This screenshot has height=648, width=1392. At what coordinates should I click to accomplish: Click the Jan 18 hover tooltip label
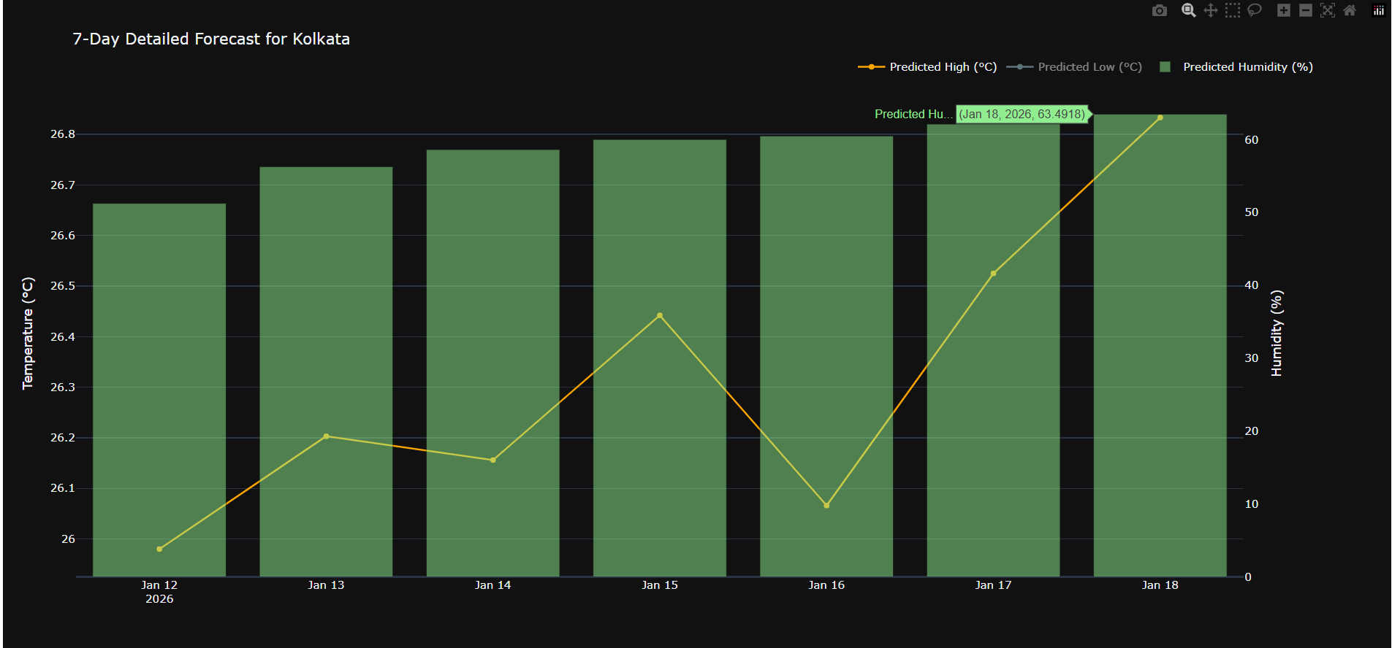(1022, 115)
